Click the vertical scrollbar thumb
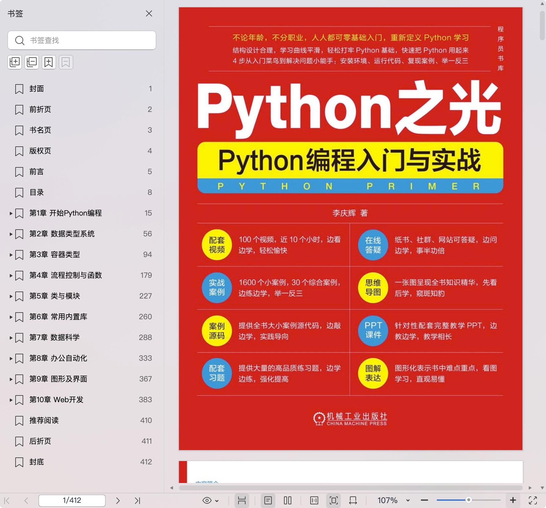This screenshot has height=508, width=546. click(542, 26)
